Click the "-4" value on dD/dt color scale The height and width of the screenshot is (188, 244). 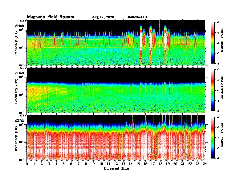coord(218,90)
